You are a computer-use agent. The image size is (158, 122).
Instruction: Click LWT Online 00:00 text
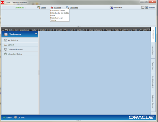tap(130, 30)
